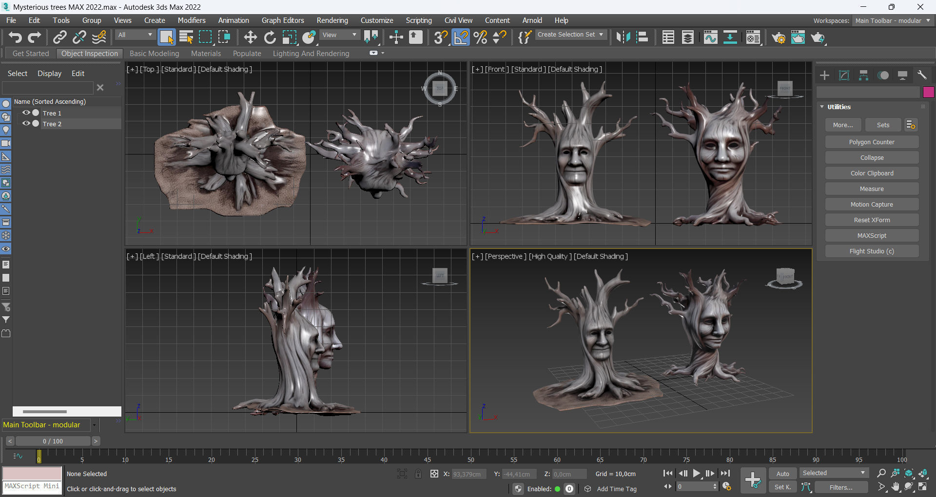Toggle Spinner Snap button
This screenshot has height=497, width=936.
point(500,37)
